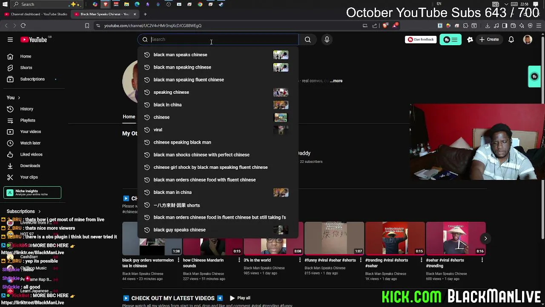Click the YouTube logo
The image size is (545, 307).
(x=34, y=40)
